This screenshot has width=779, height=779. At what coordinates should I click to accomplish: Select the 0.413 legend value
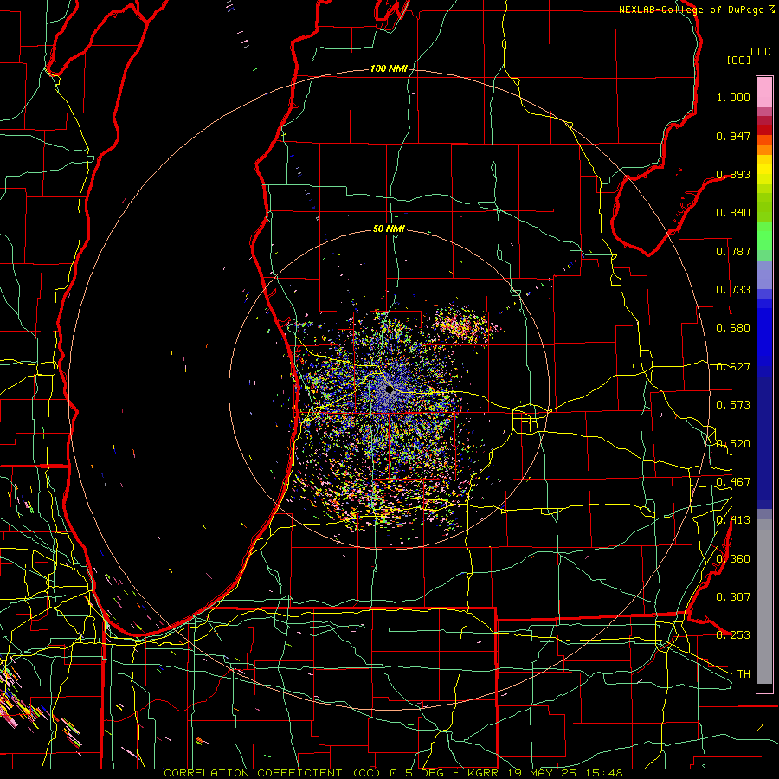[733, 520]
